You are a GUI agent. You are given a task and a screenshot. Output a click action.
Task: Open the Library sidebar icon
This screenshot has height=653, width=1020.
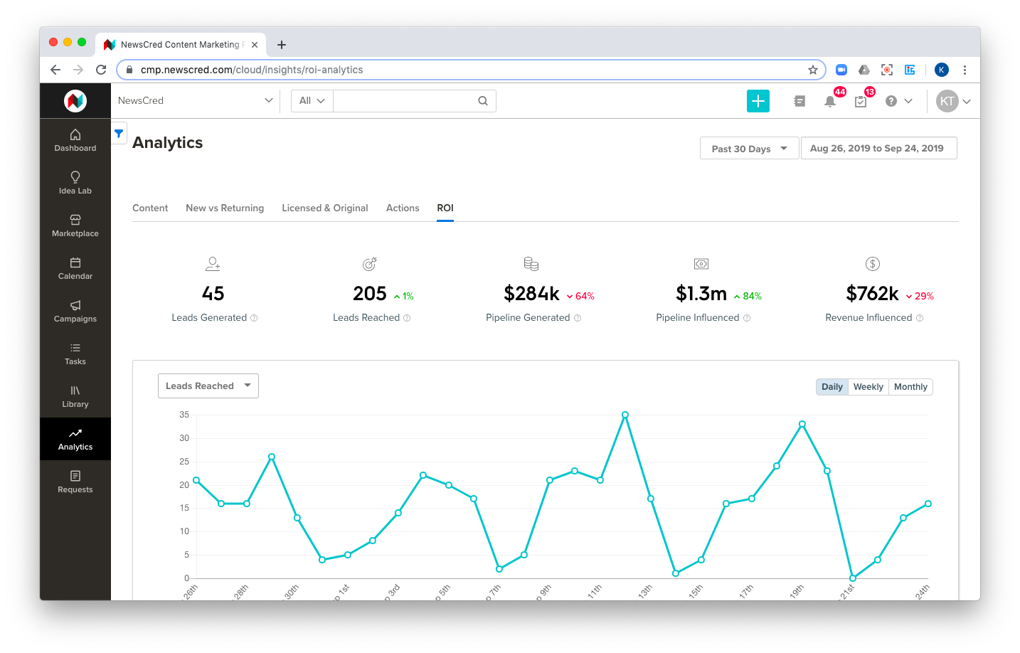[x=75, y=391]
